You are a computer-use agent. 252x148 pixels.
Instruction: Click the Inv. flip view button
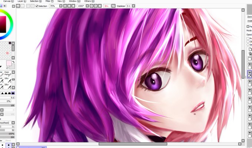pos(107,6)
